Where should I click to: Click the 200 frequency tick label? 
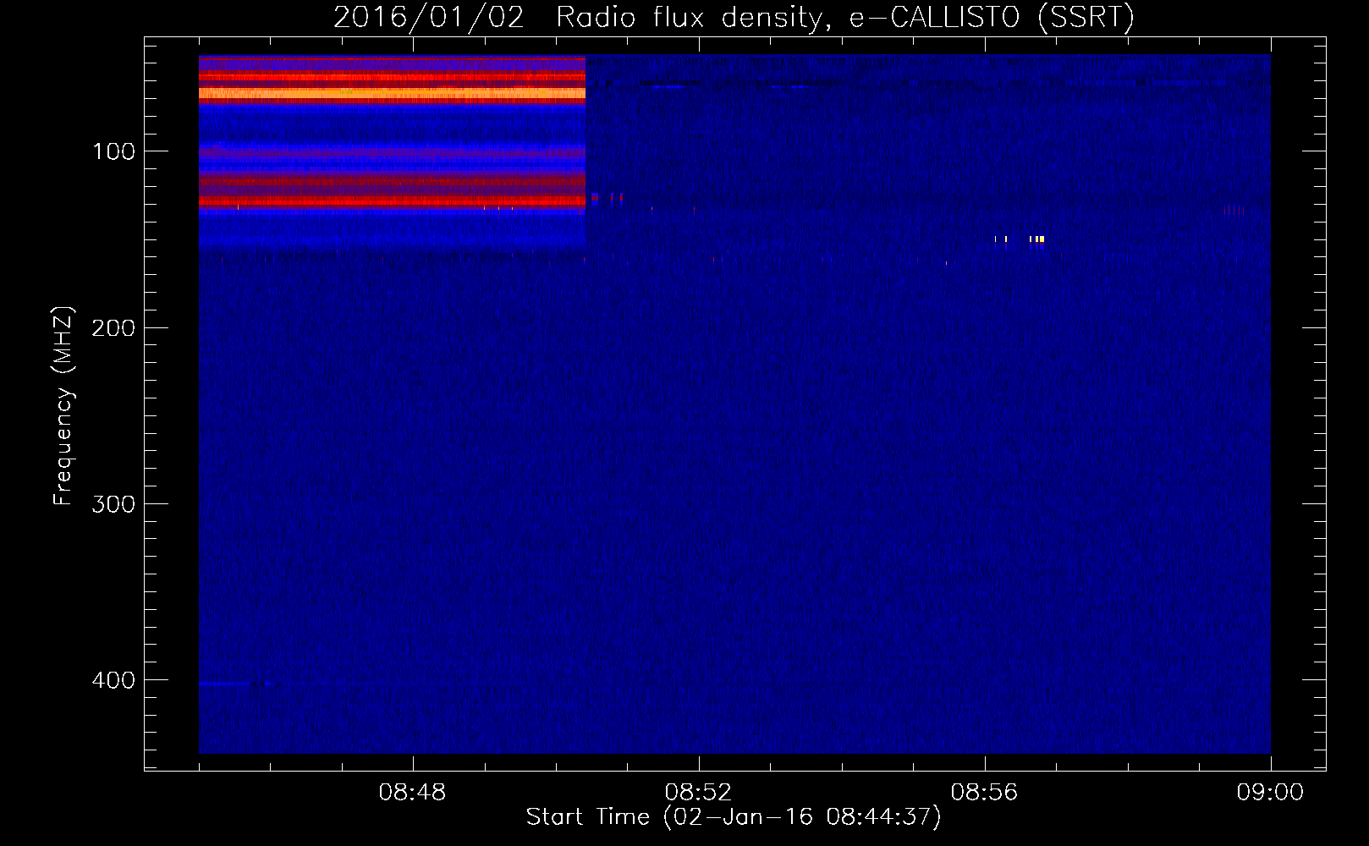[113, 327]
